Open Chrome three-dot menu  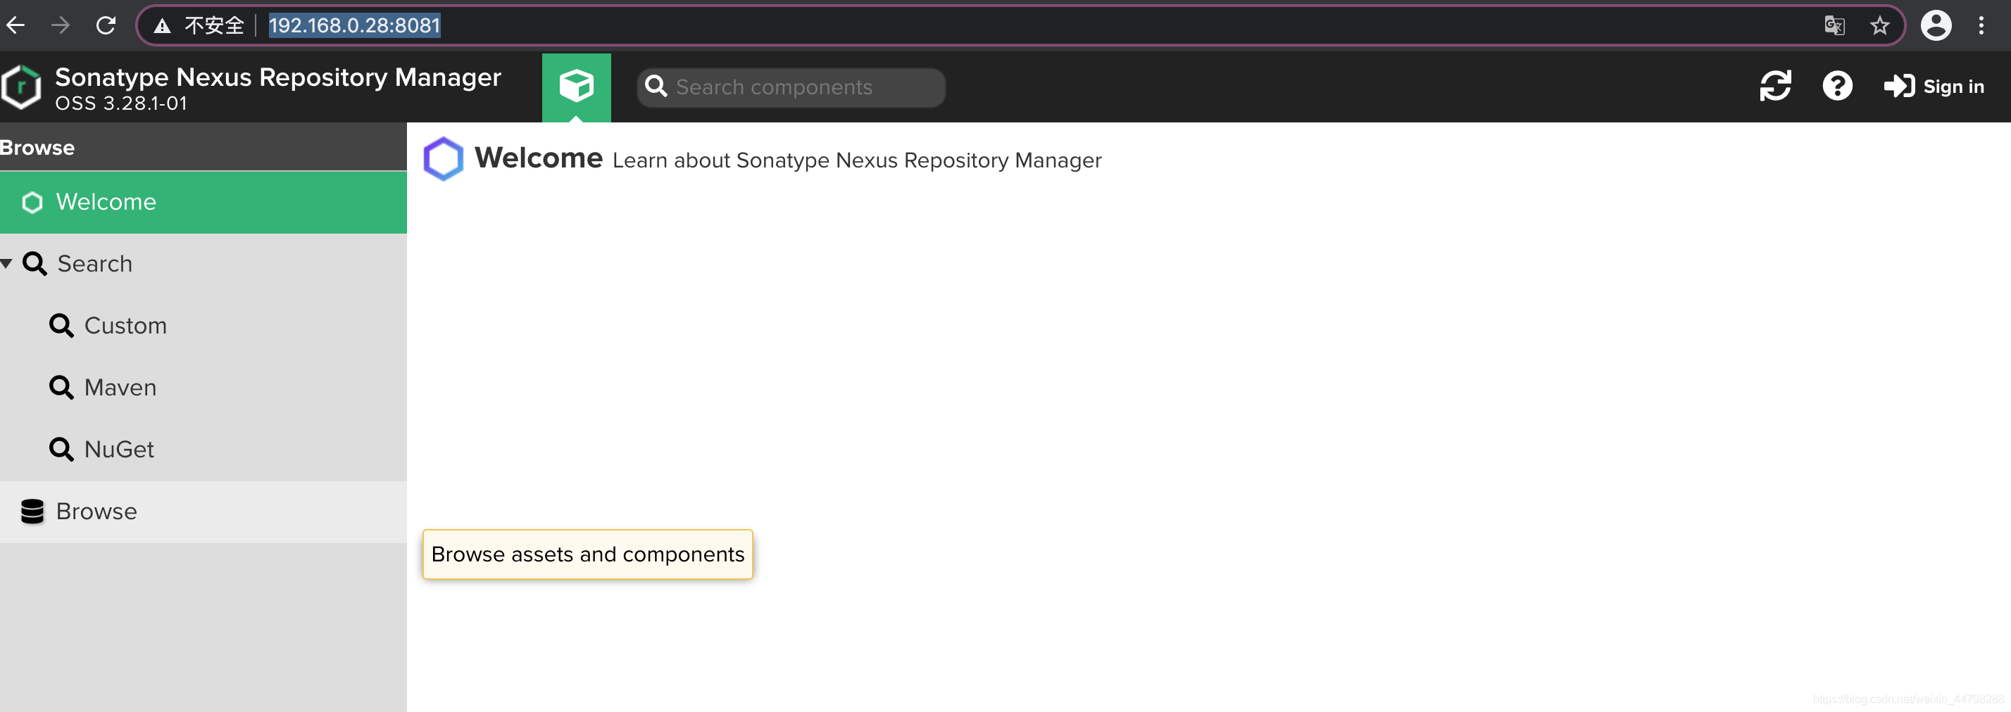pos(1981,26)
